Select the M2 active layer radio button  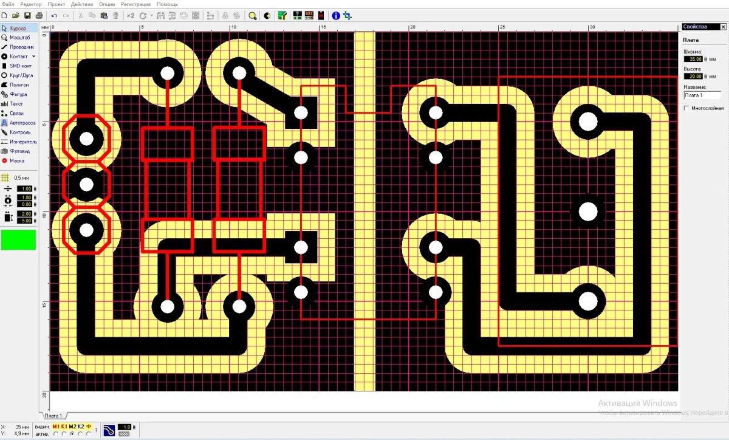pyautogui.click(x=73, y=434)
